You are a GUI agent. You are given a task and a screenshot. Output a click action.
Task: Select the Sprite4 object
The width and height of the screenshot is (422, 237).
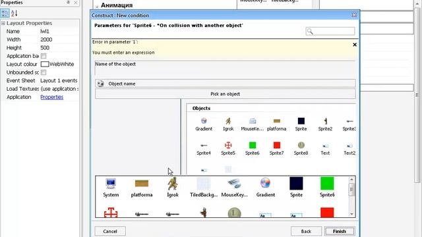coord(204,148)
